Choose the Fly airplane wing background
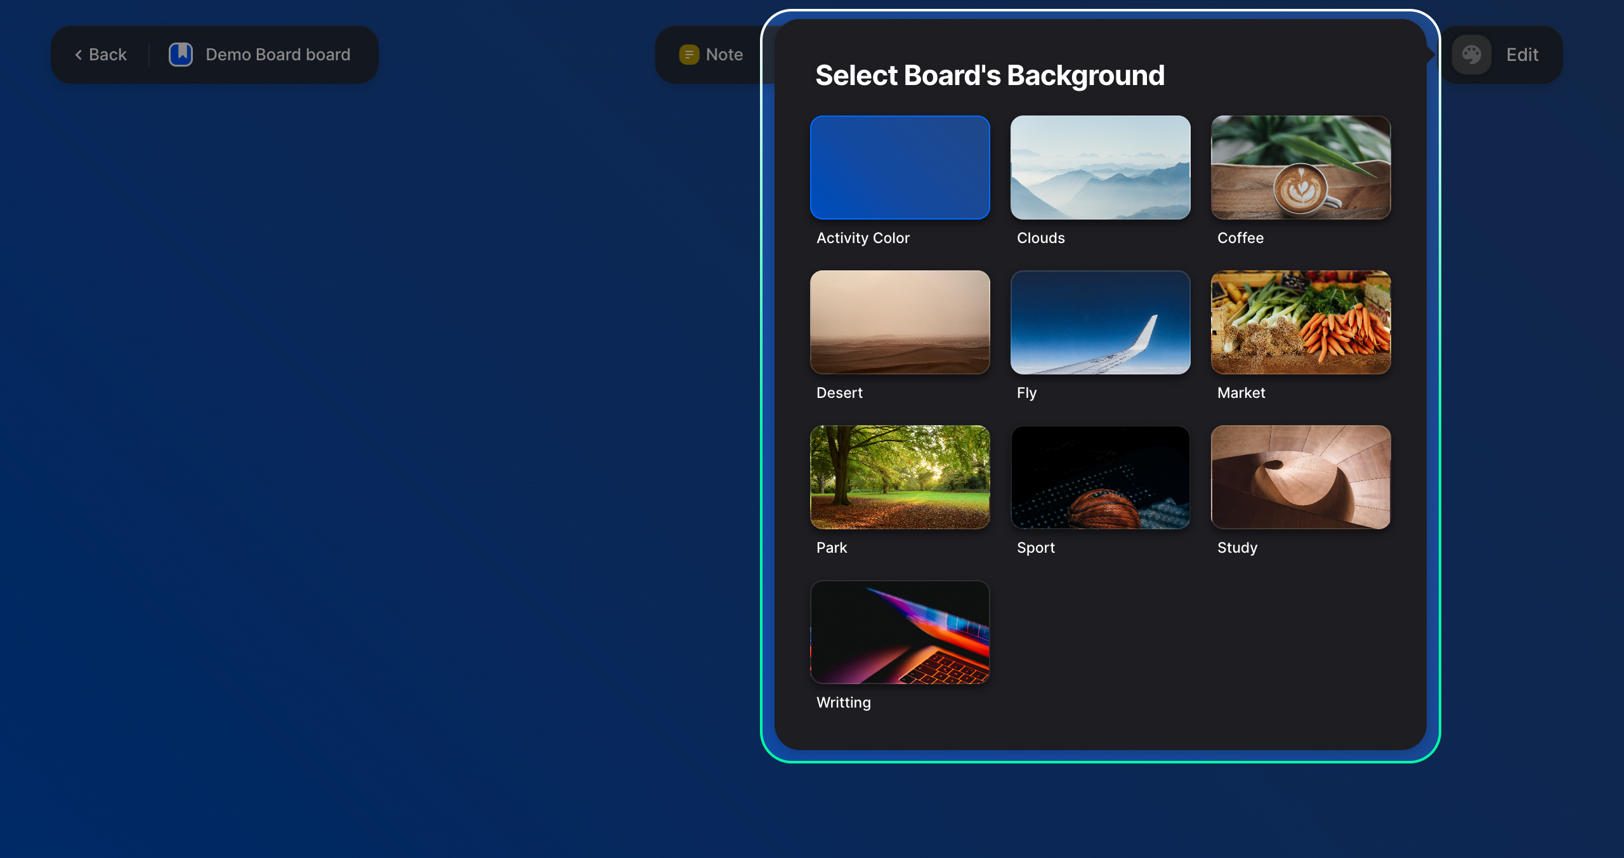The width and height of the screenshot is (1624, 858). 1100,322
